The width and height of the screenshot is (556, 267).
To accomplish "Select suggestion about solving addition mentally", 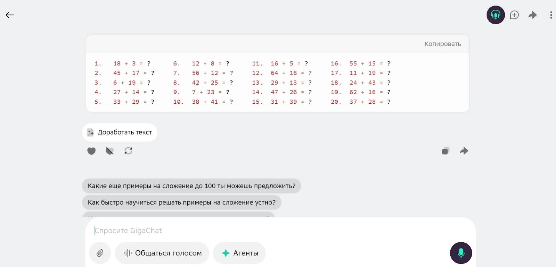I will (x=181, y=203).
